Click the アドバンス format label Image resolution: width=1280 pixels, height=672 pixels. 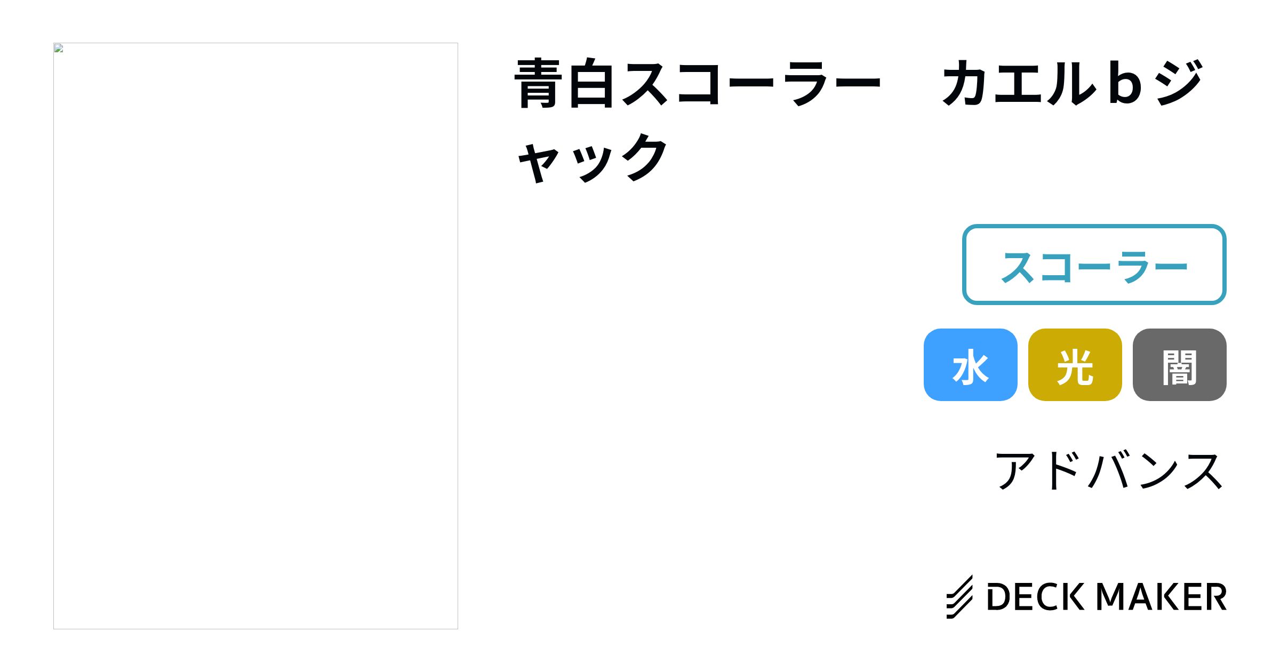1109,470
